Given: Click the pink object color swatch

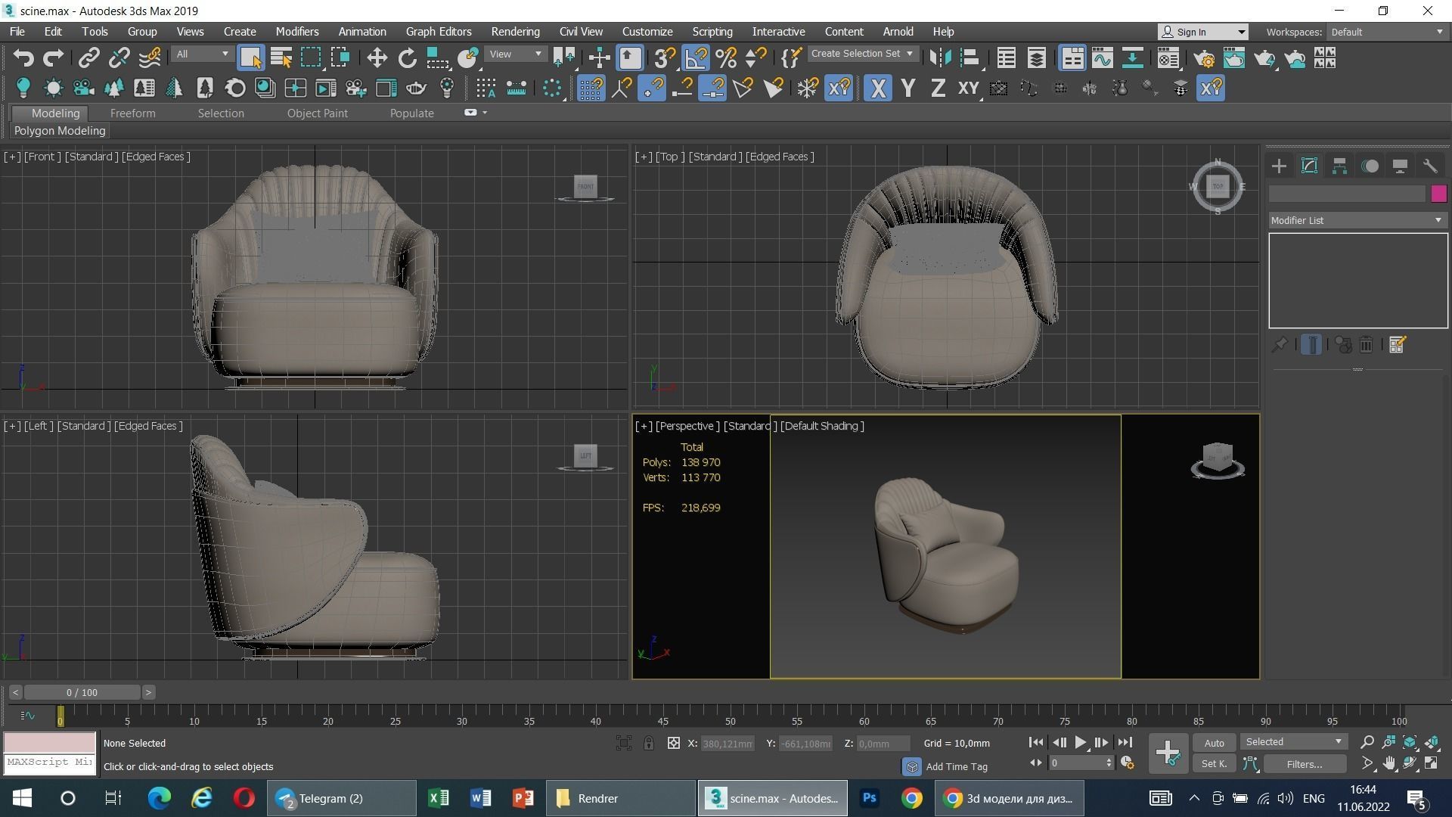Looking at the screenshot, I should [1438, 194].
